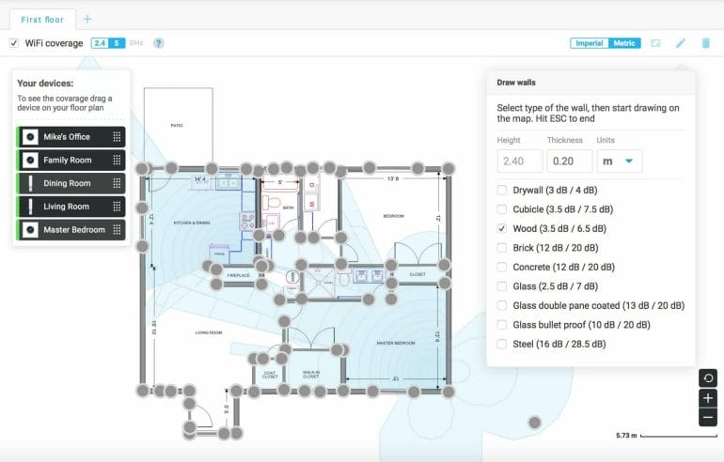Zoom in on the floor plan
Viewport: 724px width, 462px height.
[708, 398]
